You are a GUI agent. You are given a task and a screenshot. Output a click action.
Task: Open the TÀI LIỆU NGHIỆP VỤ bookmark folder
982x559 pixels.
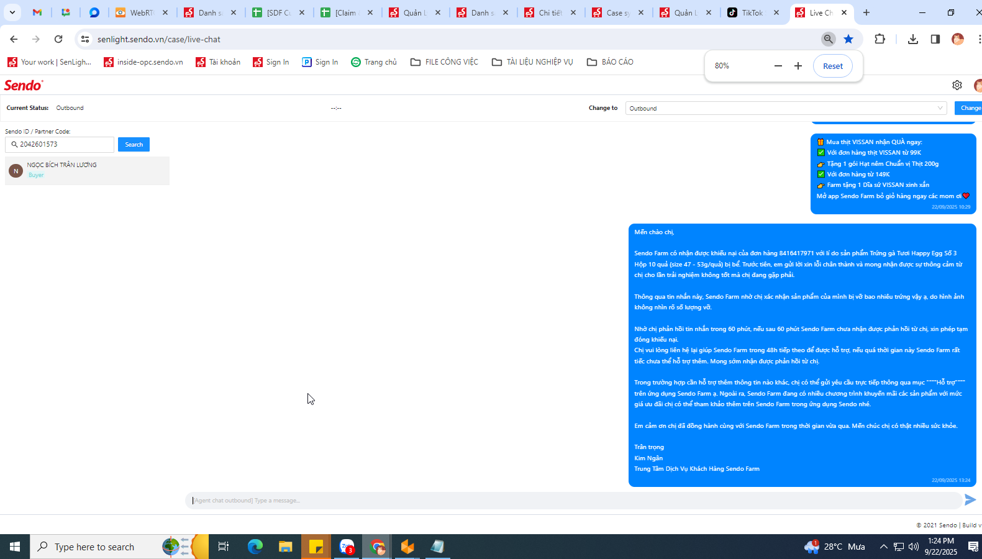click(532, 62)
